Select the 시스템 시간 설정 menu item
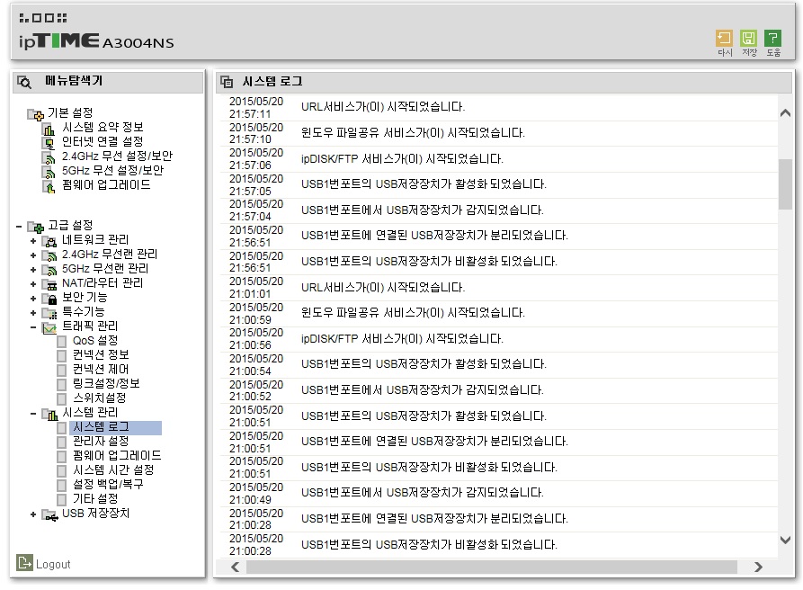Viewport: 803px width, 590px height. (113, 469)
